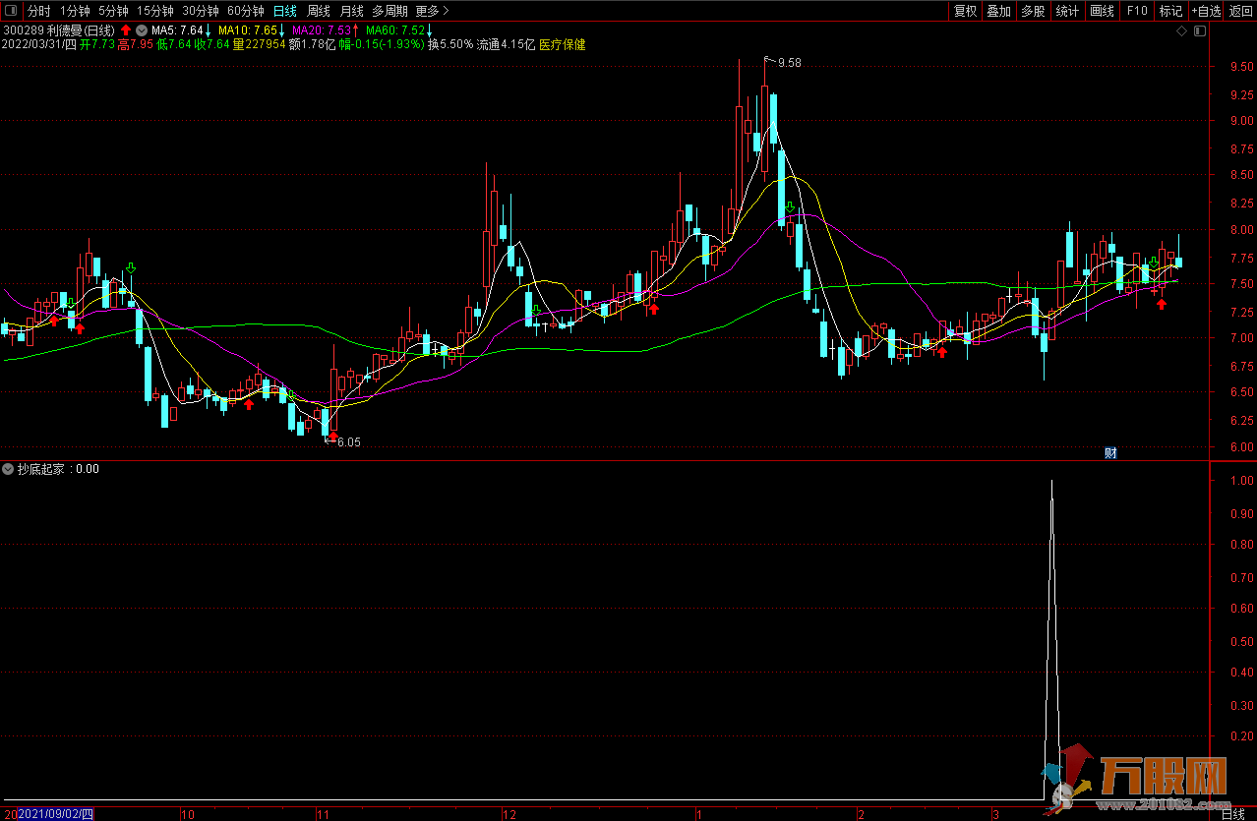The height and width of the screenshot is (821, 1257).
Task: Expand the 抄底起家 indicator dropdown
Action: [x=9, y=469]
